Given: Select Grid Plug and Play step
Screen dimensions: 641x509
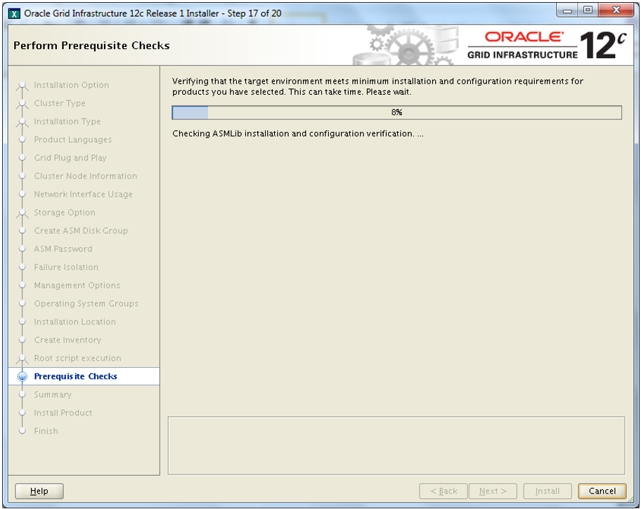Looking at the screenshot, I should (x=70, y=158).
